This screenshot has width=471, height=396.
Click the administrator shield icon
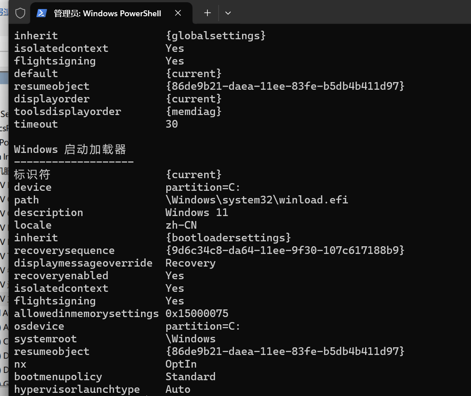point(20,13)
